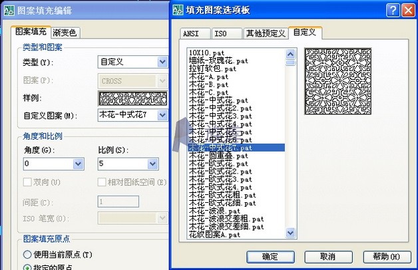Screen dimensions: 418x270
Task: Open the 角度 dropdown arrow
Action: pos(78,164)
